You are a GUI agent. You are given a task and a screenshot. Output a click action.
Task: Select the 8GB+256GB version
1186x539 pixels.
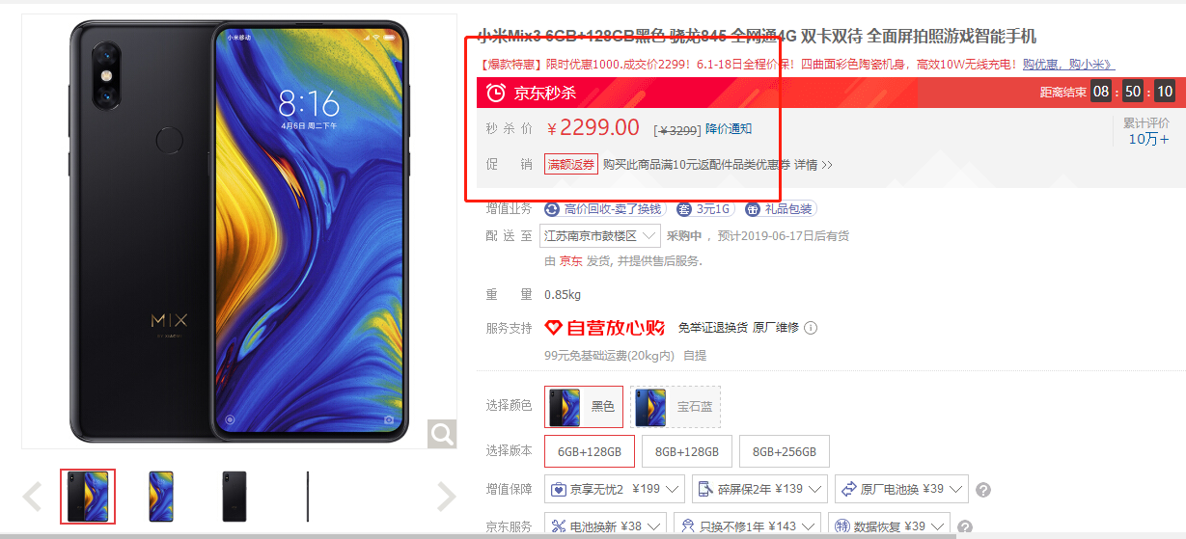pyautogui.click(x=785, y=451)
